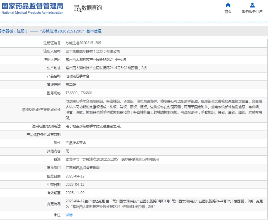268x221 pixels.
Task: Click the 注册证编号 field label
Action: click(x=52, y=43)
